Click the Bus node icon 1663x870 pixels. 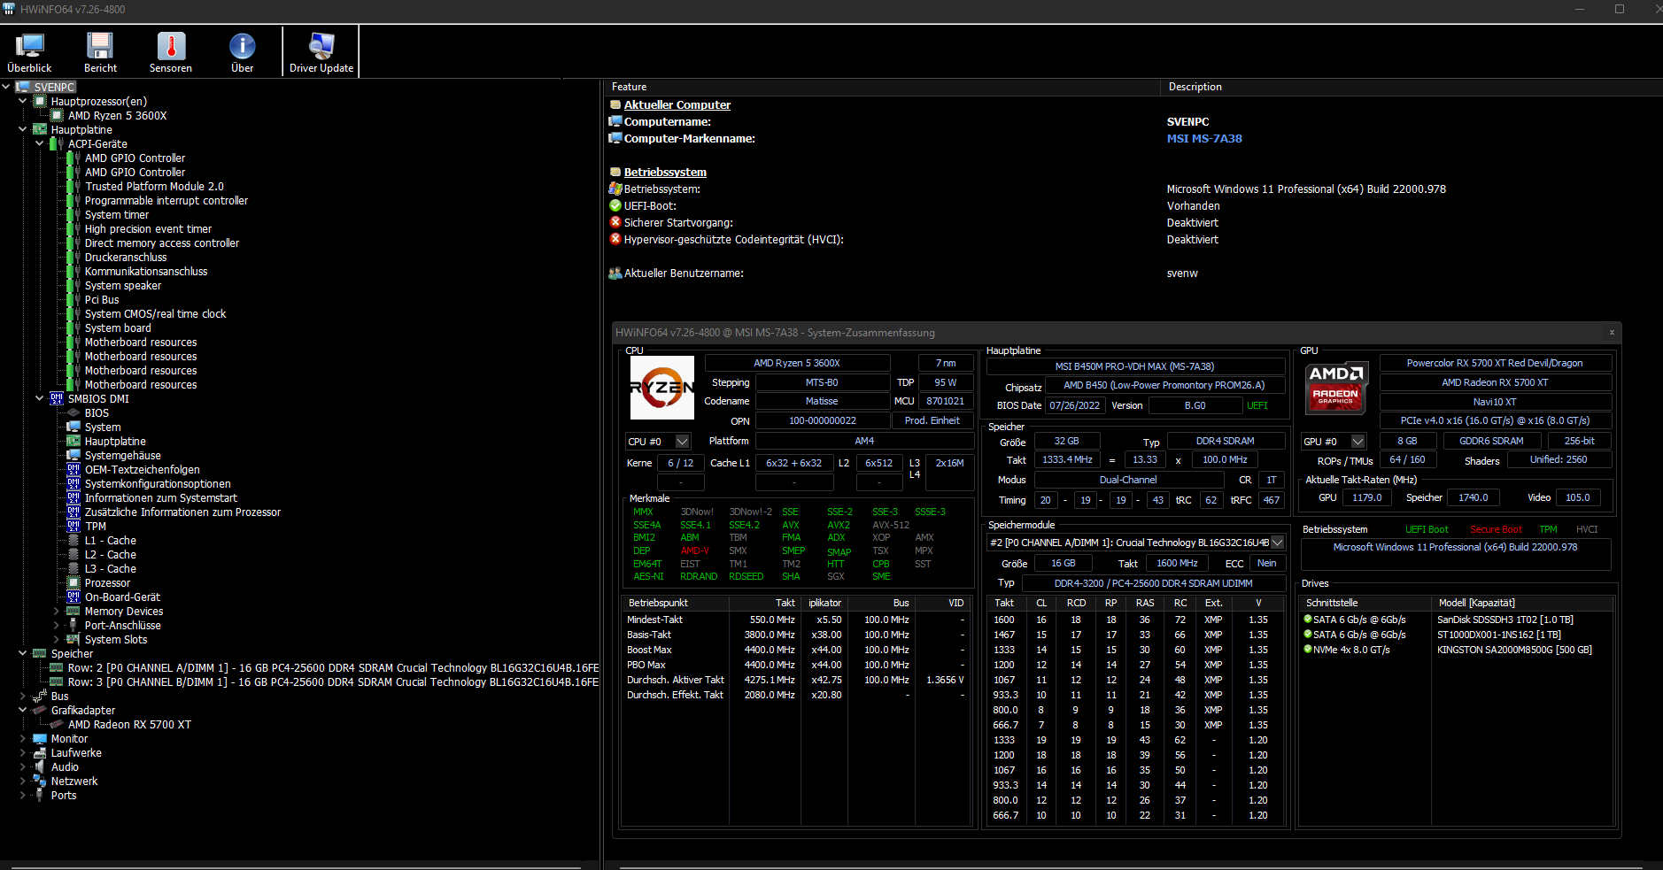(x=40, y=696)
